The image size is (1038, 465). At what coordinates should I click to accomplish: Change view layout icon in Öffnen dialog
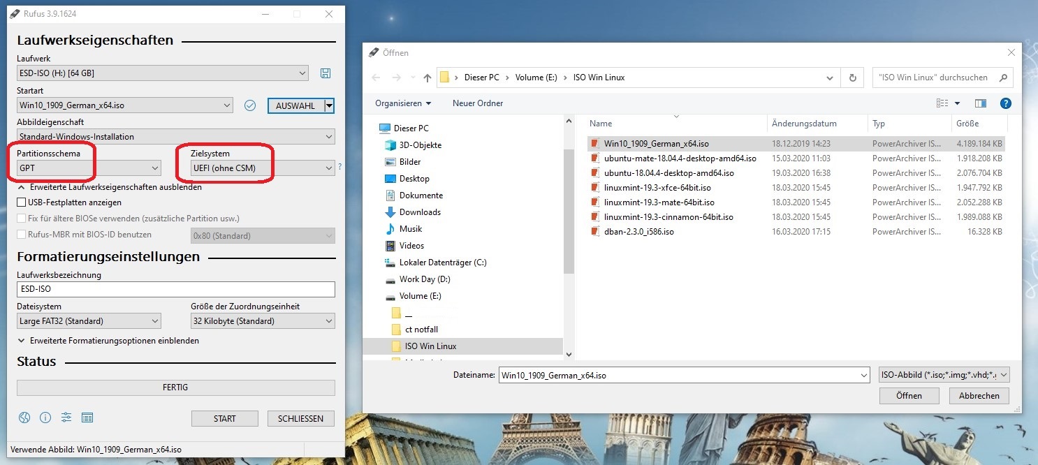coord(944,103)
